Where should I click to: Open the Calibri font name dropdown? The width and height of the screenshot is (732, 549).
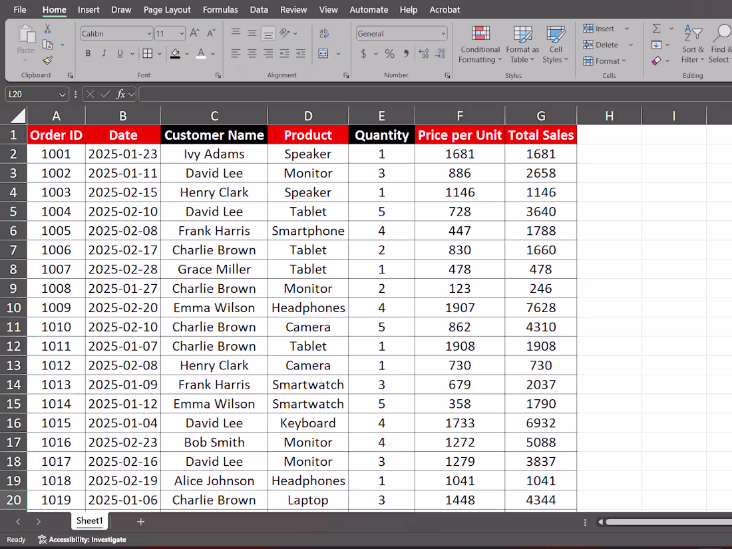point(150,33)
